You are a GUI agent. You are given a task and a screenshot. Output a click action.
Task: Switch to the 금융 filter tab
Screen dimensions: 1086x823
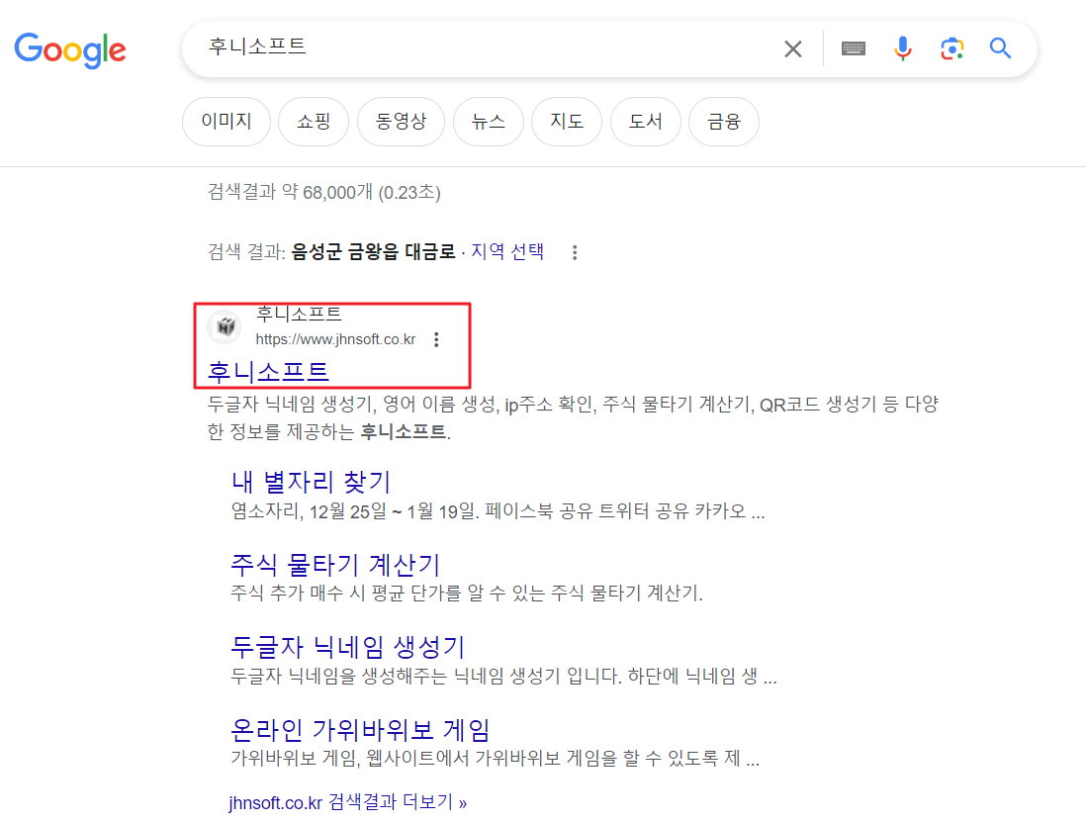click(724, 122)
